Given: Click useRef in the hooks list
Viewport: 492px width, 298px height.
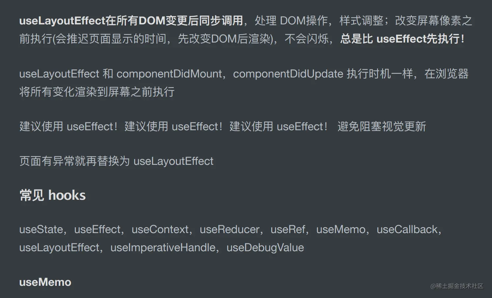Looking at the screenshot, I should click(x=288, y=229).
